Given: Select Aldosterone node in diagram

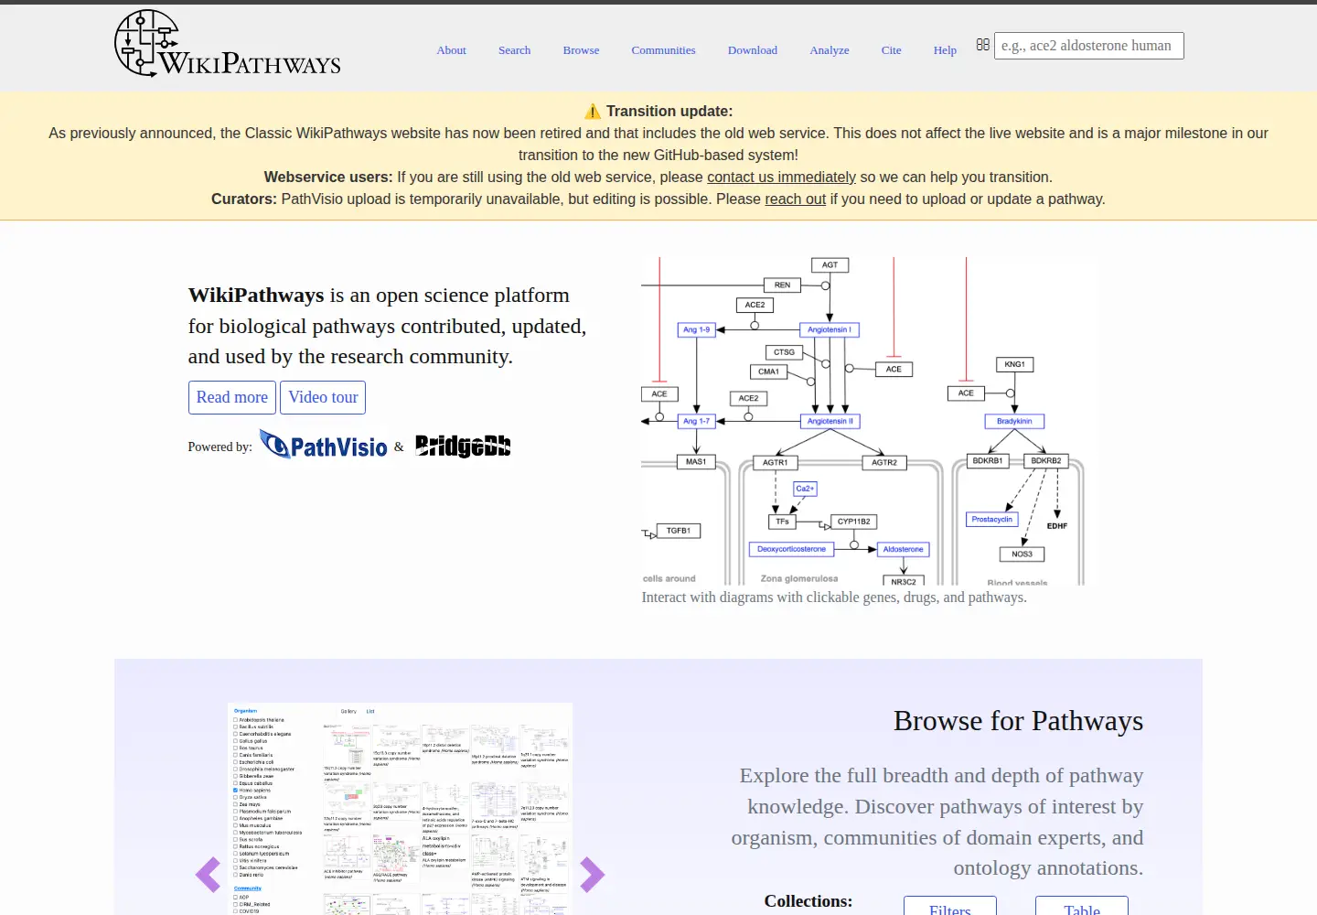Looking at the screenshot, I should point(903,550).
